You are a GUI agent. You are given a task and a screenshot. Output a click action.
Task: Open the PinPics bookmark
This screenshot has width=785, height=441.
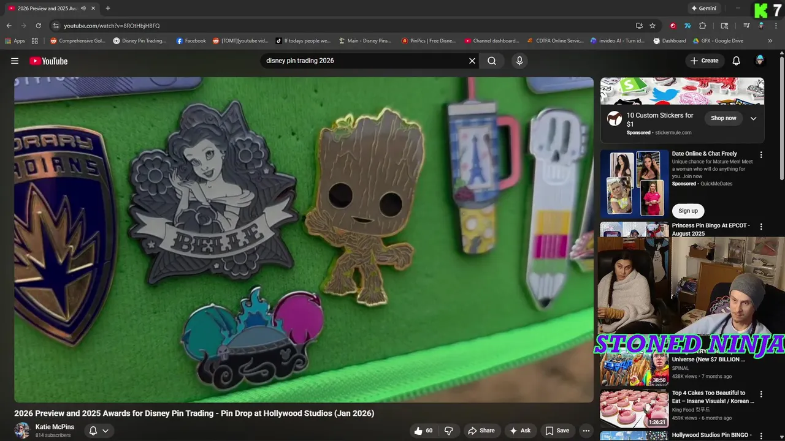[429, 40]
